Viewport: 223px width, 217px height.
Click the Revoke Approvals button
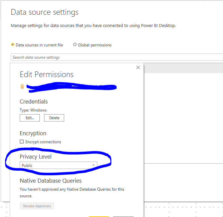(37, 206)
